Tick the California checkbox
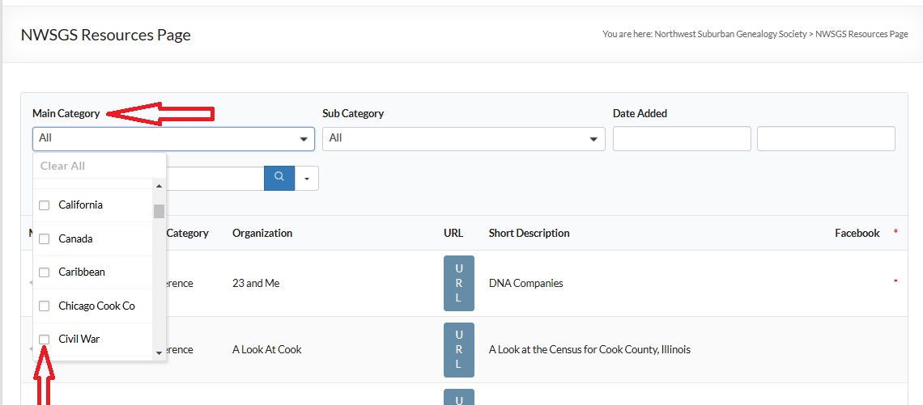This screenshot has width=923, height=405. (x=45, y=205)
